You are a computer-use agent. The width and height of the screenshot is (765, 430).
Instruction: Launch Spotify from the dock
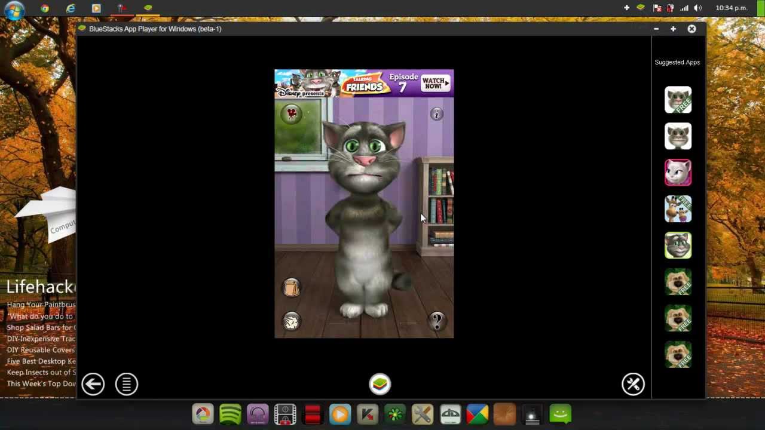point(230,414)
